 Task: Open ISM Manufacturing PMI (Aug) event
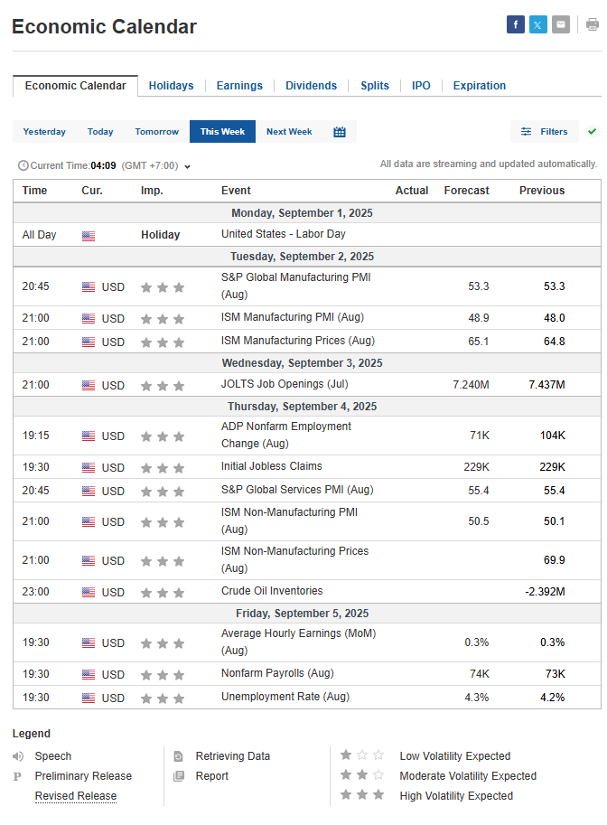(292, 317)
